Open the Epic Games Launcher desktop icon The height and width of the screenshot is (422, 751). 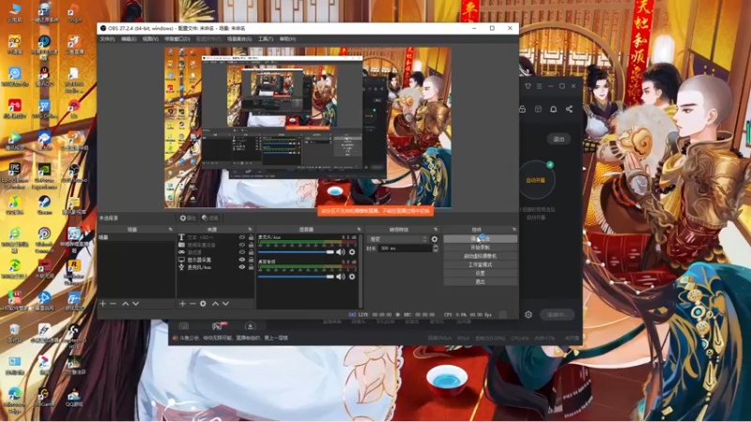(14, 175)
